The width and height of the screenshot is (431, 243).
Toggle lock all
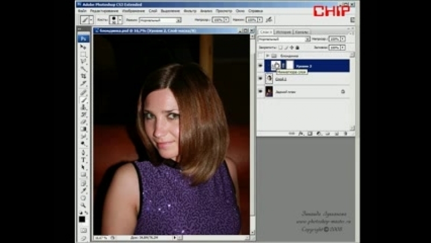(x=297, y=47)
